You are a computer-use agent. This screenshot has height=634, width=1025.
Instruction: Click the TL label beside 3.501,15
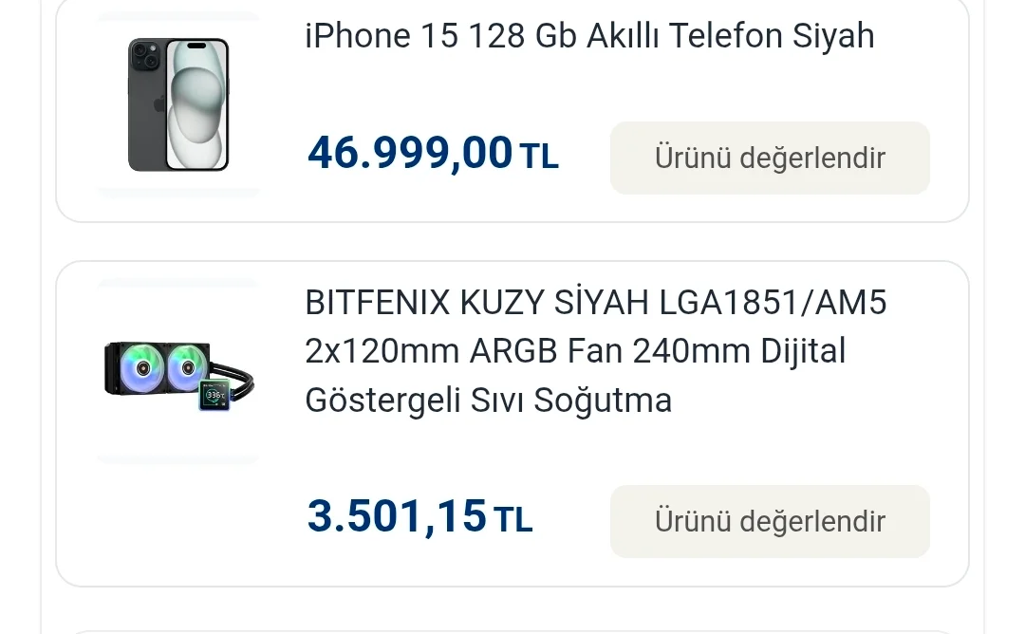point(513,519)
